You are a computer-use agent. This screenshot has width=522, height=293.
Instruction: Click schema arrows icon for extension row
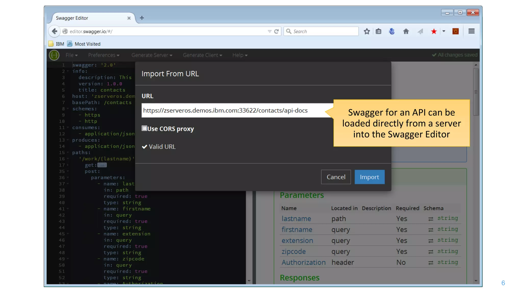click(x=431, y=241)
